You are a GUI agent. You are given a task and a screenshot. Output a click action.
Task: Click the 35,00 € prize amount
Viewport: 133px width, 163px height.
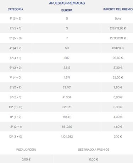(x=118, y=77)
